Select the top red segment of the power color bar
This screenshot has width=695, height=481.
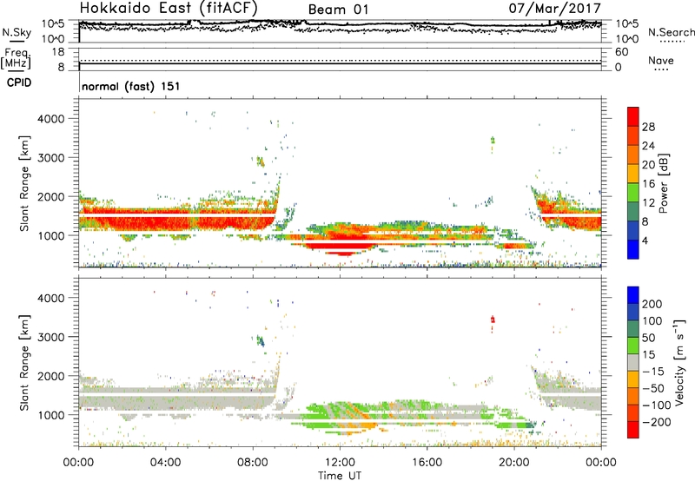pos(633,116)
